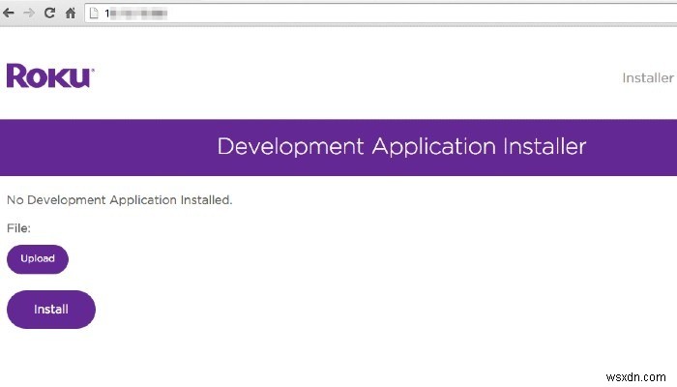
Task: Click the page icon in the address bar
Action: [94, 14]
